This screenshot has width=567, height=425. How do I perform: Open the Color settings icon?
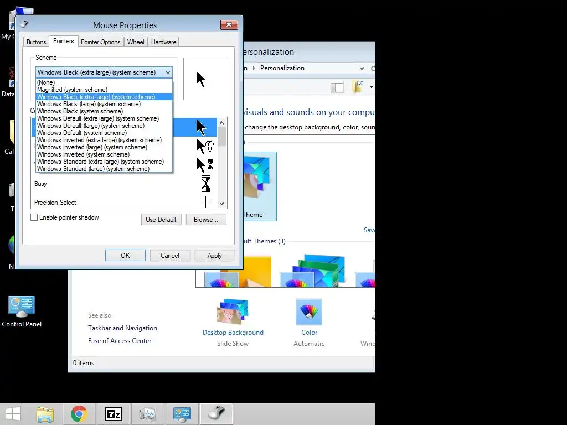[x=309, y=312]
